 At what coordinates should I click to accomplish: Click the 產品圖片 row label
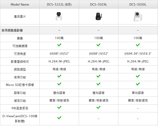point(20,16)
